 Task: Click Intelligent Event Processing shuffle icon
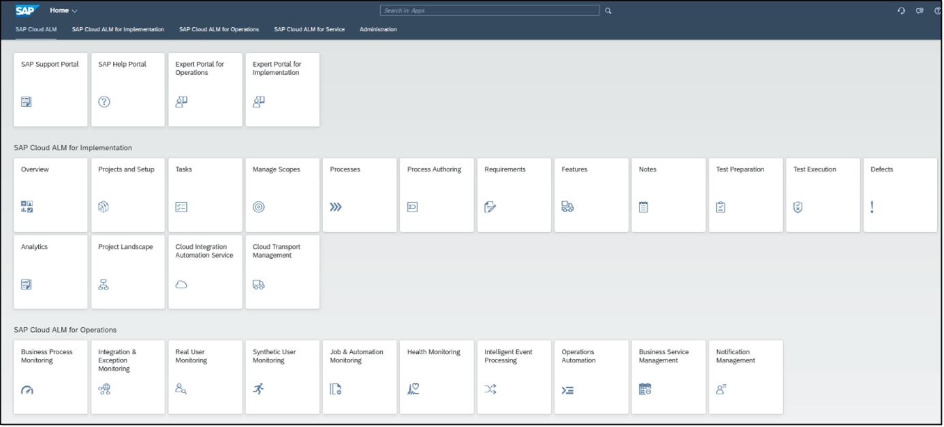pyautogui.click(x=490, y=390)
